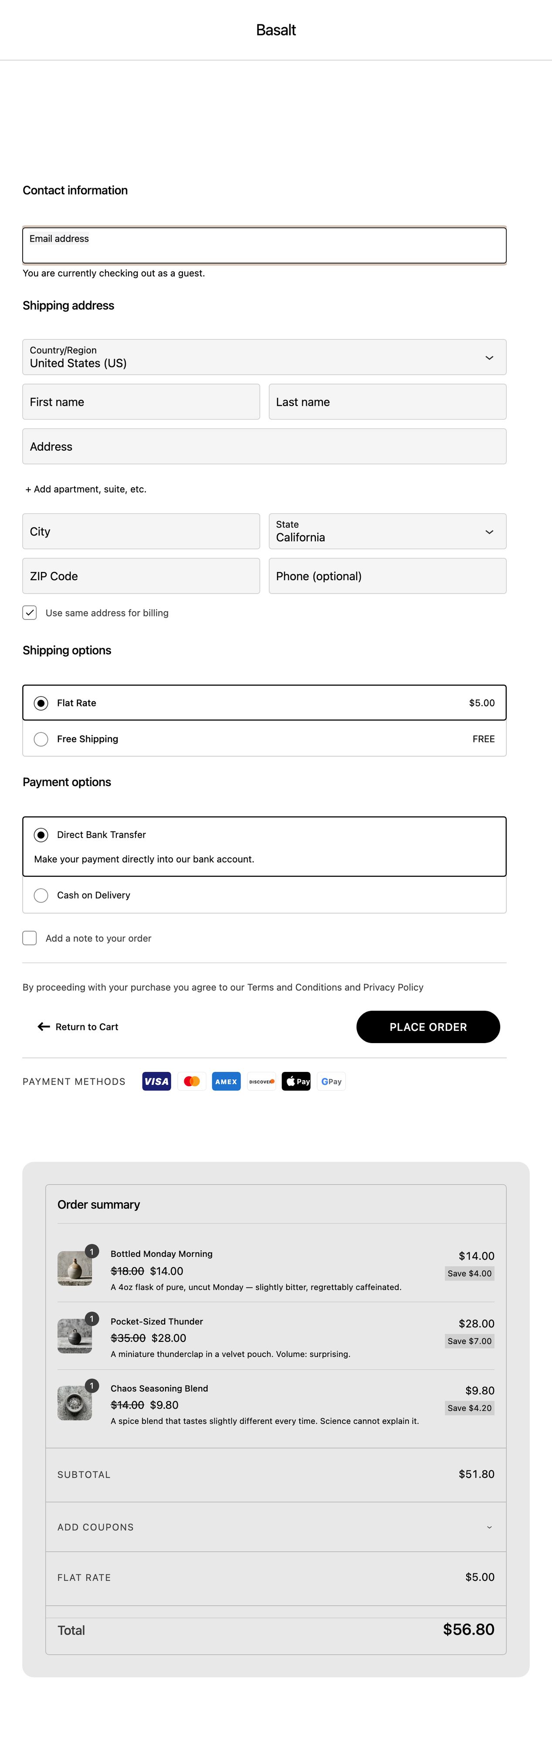Click the Apple Pay icon

coord(296,1081)
